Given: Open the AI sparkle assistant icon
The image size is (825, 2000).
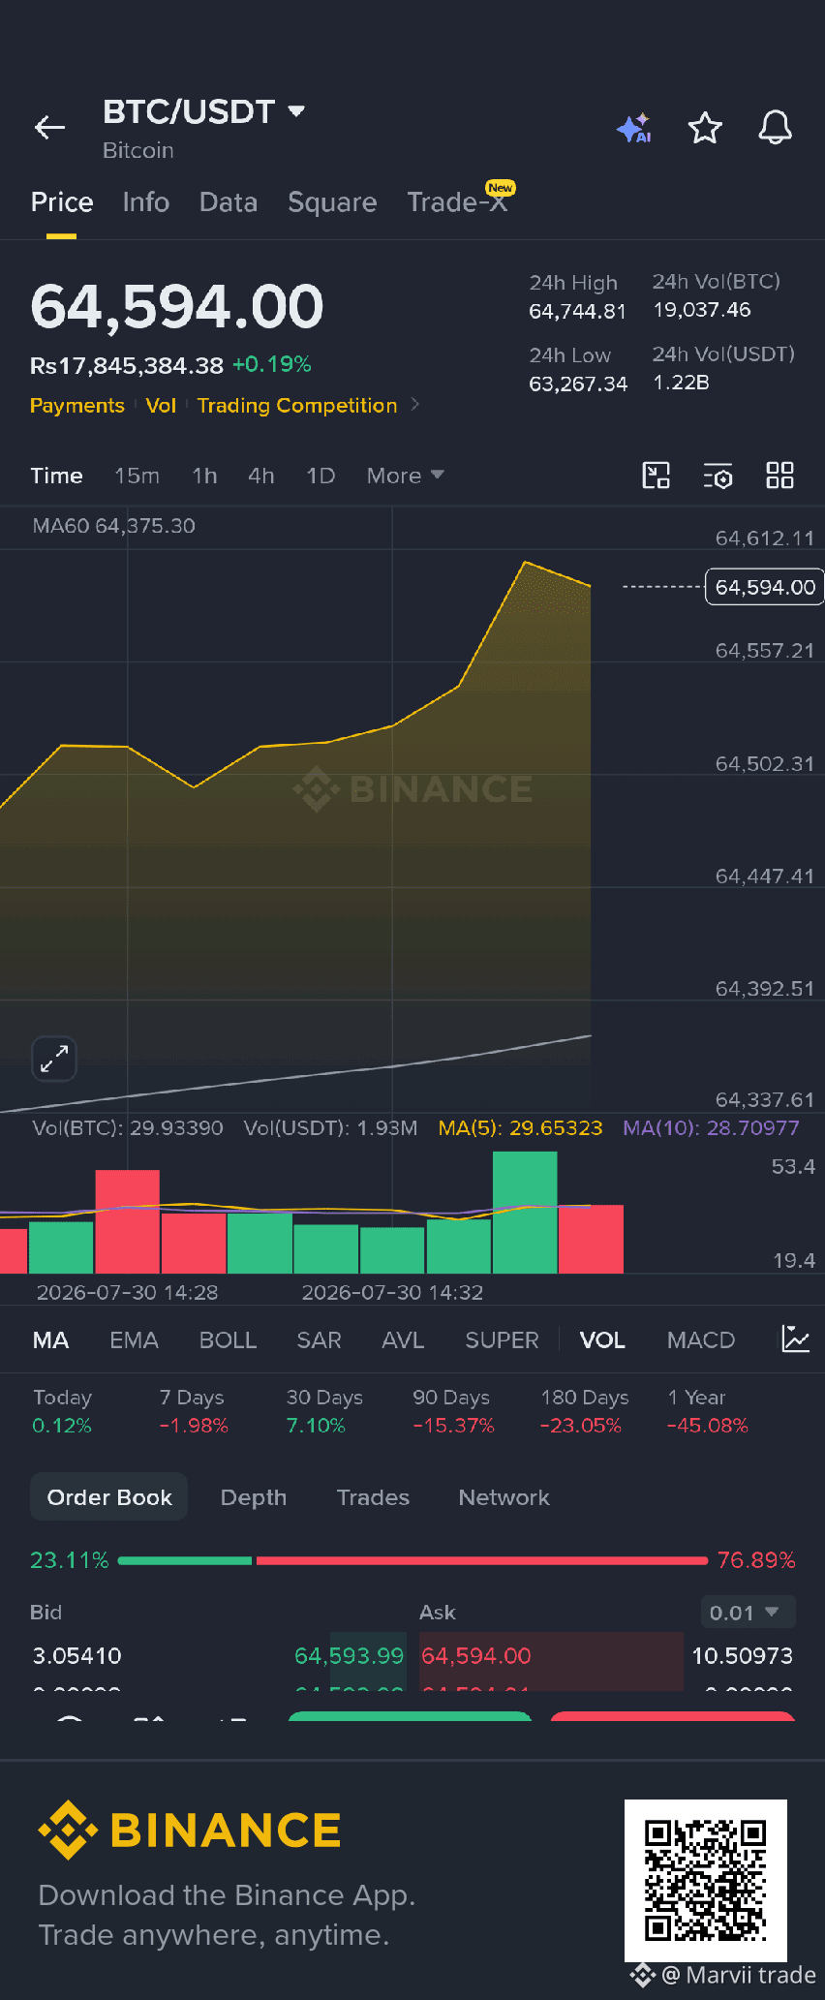Looking at the screenshot, I should tap(634, 128).
